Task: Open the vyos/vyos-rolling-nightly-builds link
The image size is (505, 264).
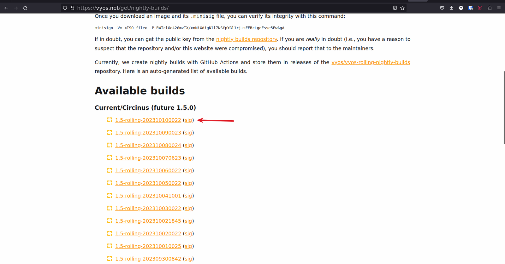Action: click(x=371, y=62)
